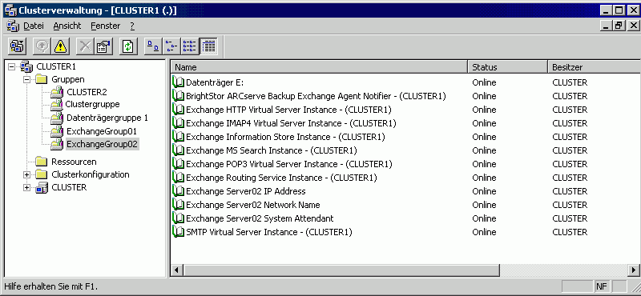Select Exchange Information Store Instance text
Image resolution: width=641 pixels, height=296 pixels.
285,137
